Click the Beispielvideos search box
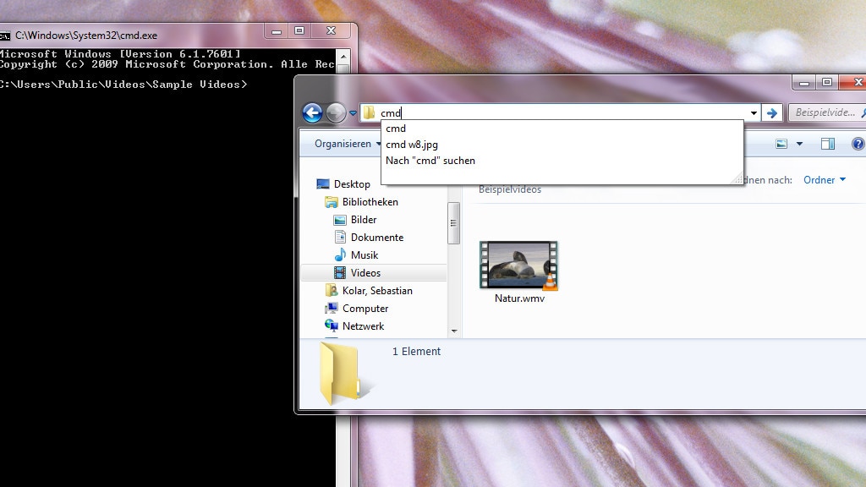Screen dimensions: 866x487 pyautogui.click(x=829, y=112)
